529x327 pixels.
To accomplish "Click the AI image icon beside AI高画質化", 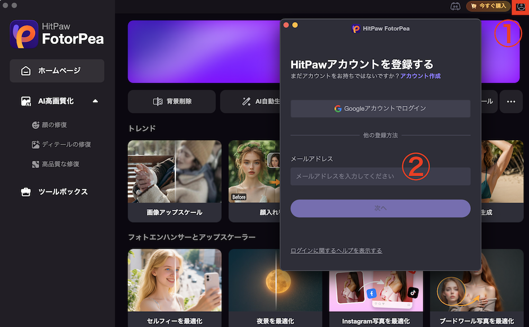I will [x=26, y=101].
